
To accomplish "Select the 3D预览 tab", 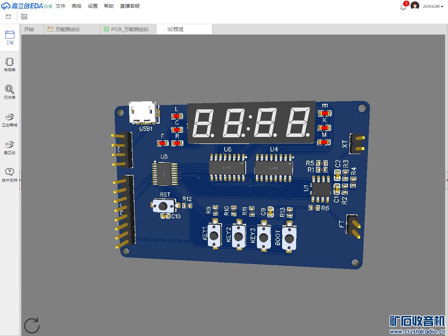I will pos(184,29).
